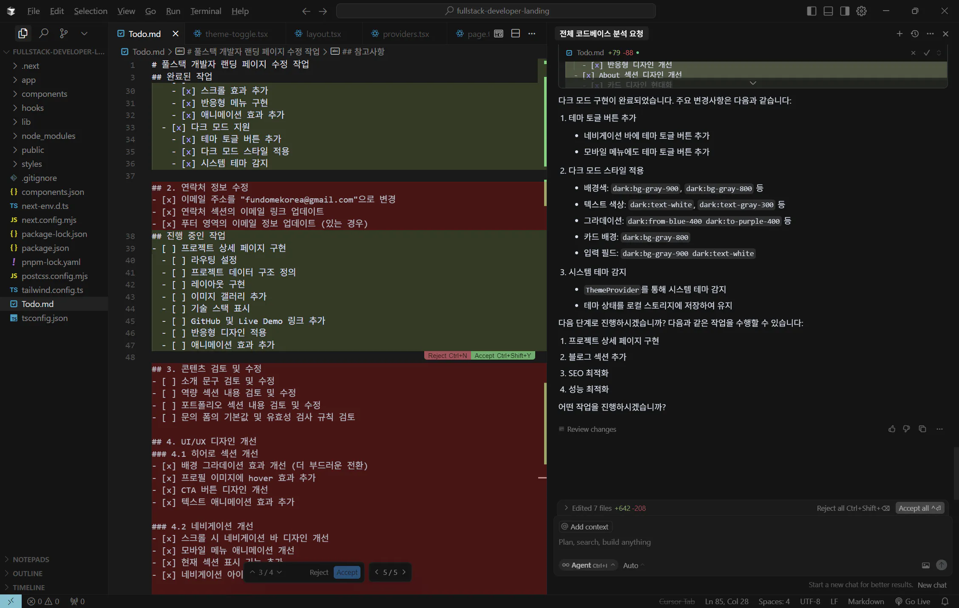Open the Explorer view icon
This screenshot has width=959, height=608.
coord(23,33)
